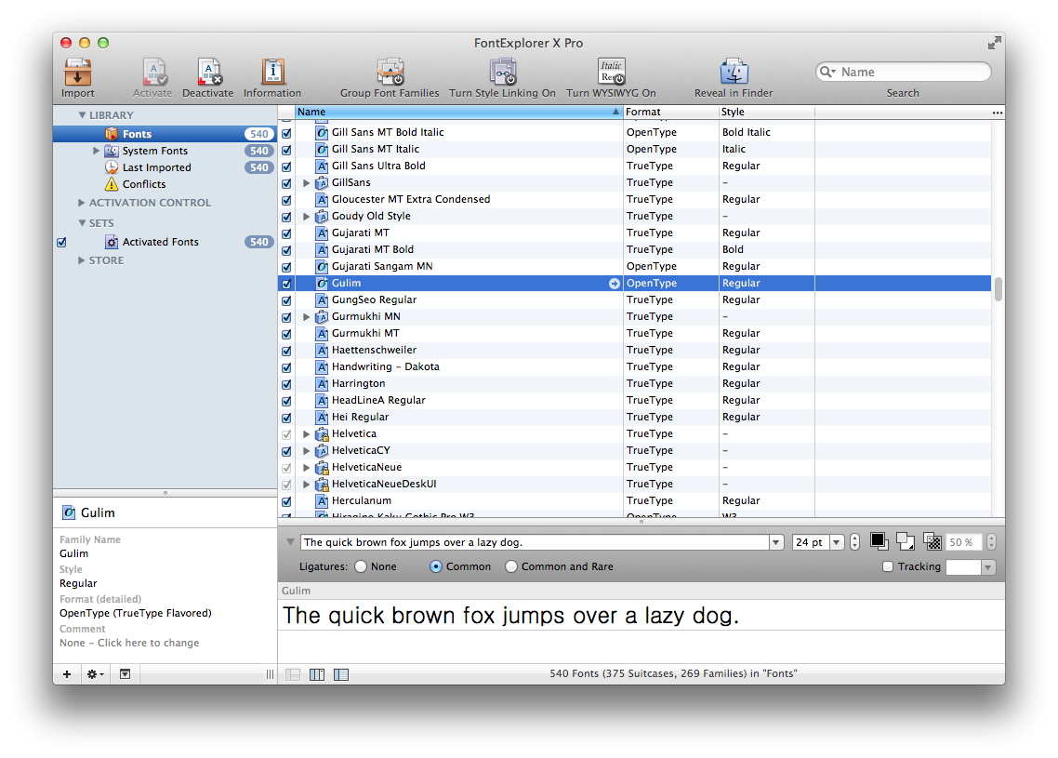
Task: Click the Import toolbar icon
Action: point(78,73)
